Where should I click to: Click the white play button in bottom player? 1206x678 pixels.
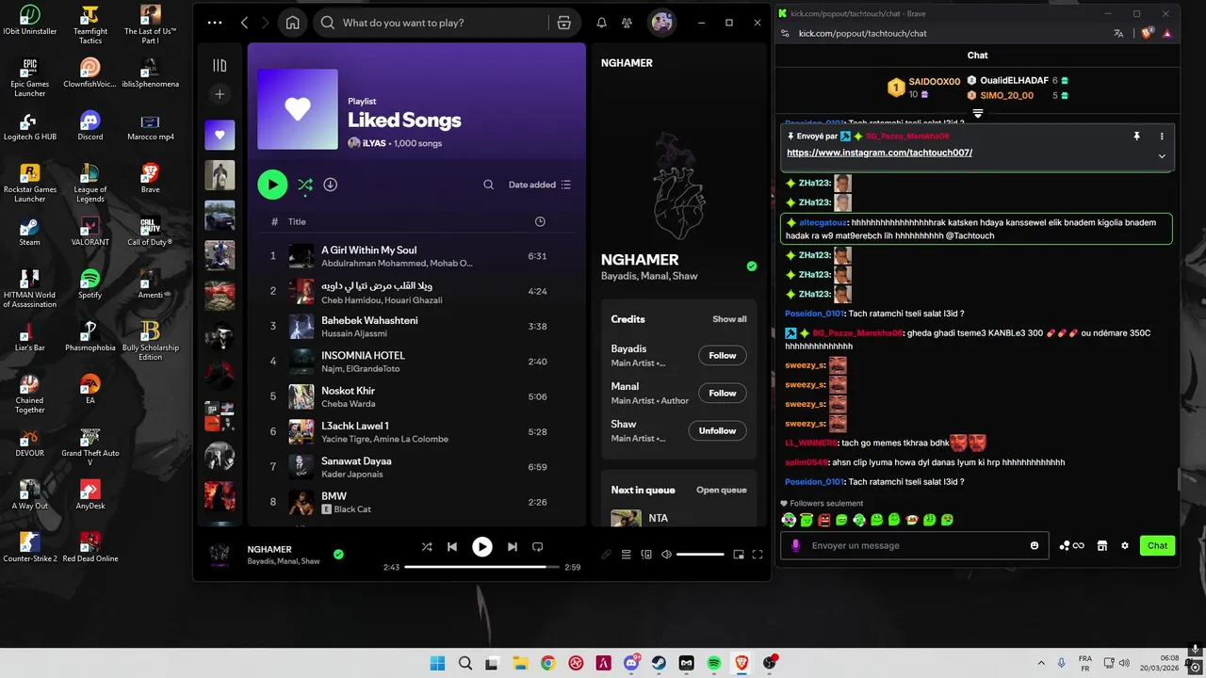[481, 546]
